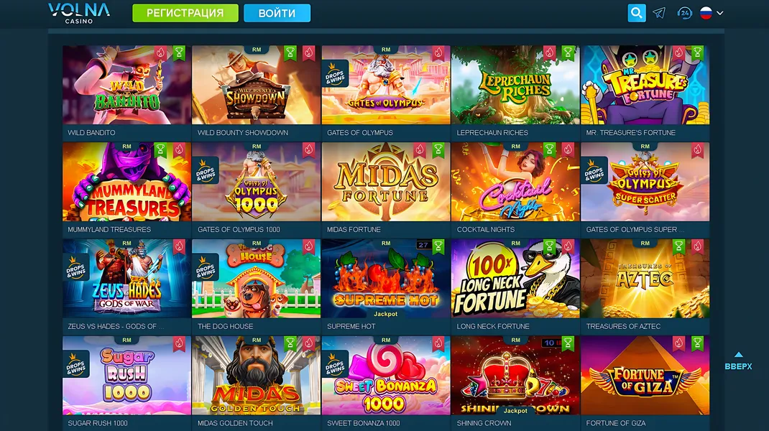Open the Telegram paper plane icon
Screen dimensions: 769x431
659,13
